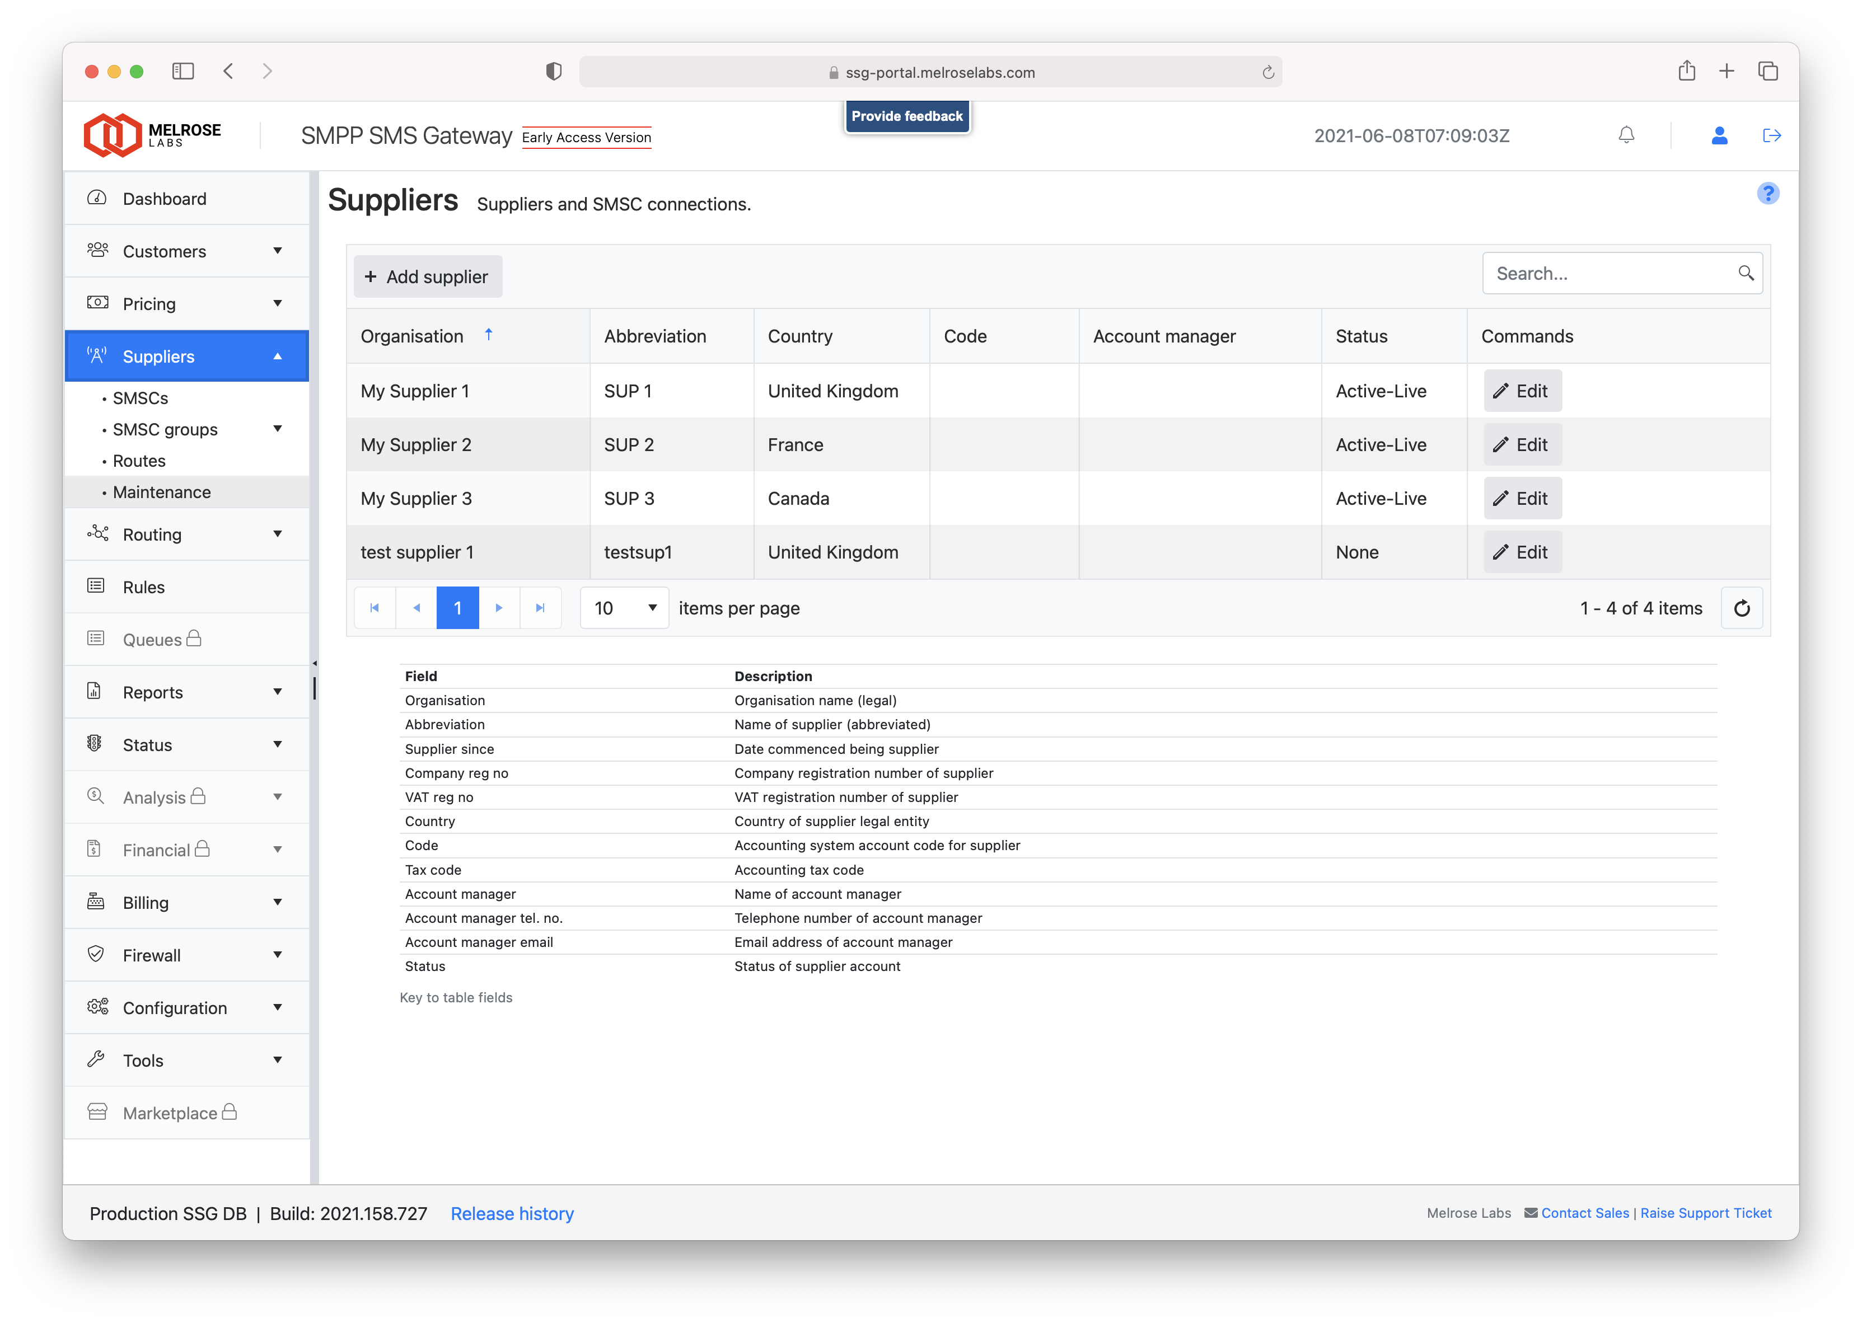Open the user profile icon
The width and height of the screenshot is (1862, 1323).
[x=1719, y=135]
